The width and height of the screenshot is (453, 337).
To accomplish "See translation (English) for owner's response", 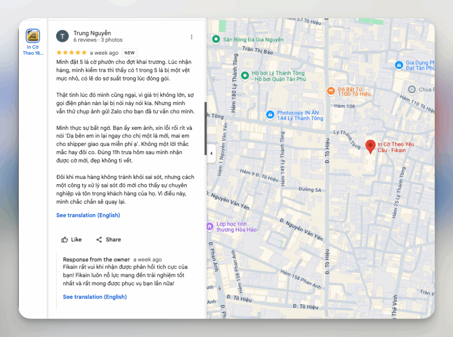I will click(95, 297).
